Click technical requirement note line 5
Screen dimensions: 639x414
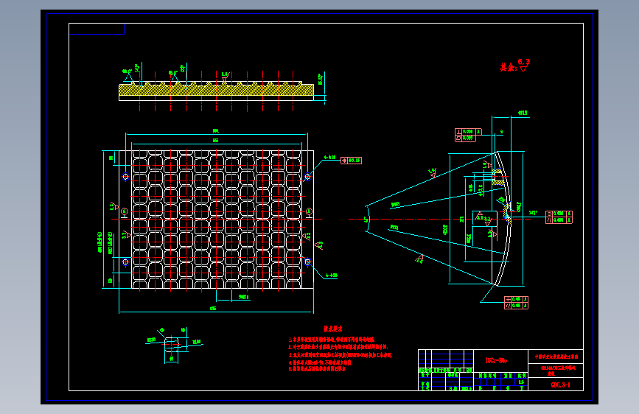click(317, 369)
